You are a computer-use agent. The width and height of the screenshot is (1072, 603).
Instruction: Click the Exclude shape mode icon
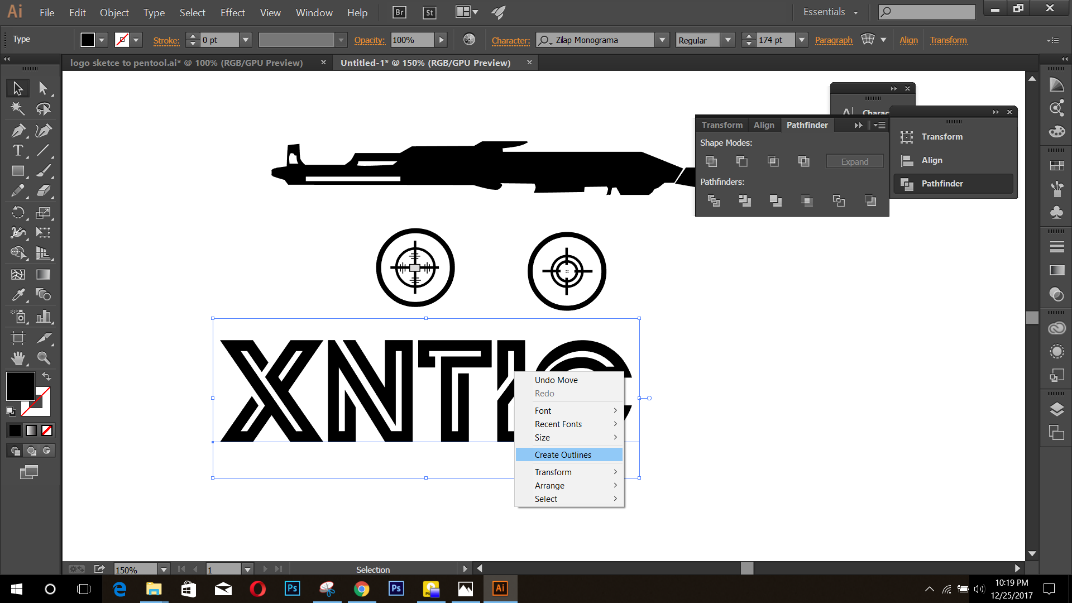(804, 161)
